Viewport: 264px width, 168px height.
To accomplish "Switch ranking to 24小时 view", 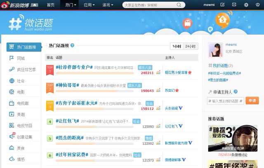I will click(191, 46).
